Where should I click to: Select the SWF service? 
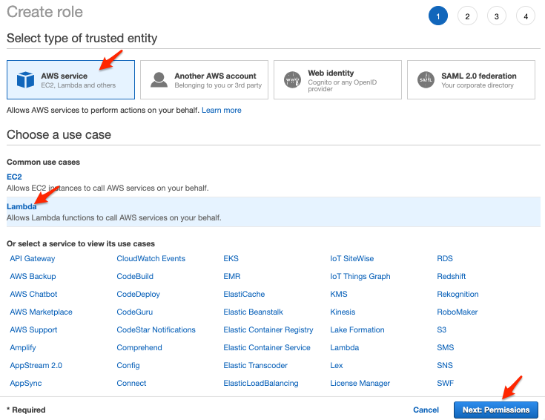coord(445,383)
